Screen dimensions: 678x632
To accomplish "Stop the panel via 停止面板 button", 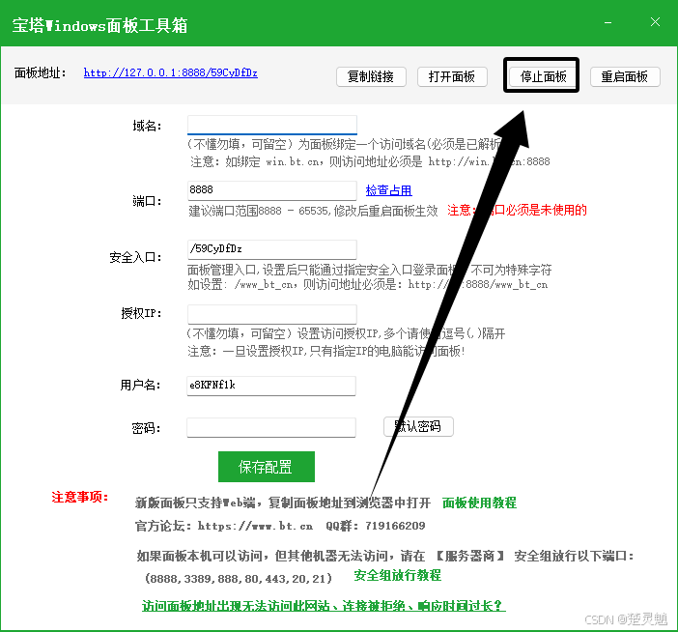I will 543,77.
